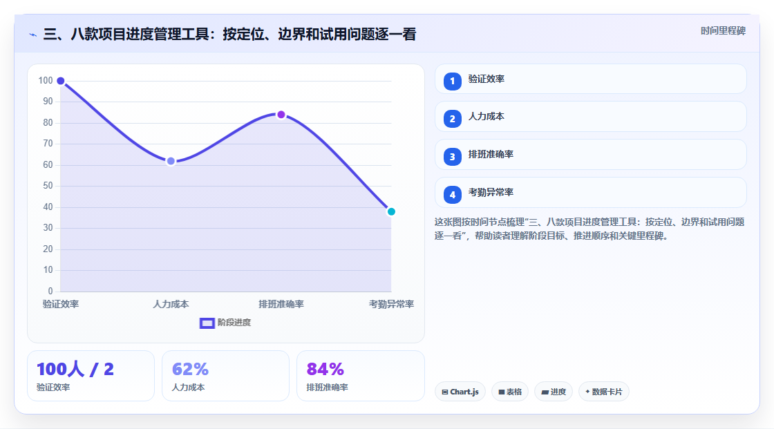
Task: Select the 排班准确率 list item
Action: (590, 155)
